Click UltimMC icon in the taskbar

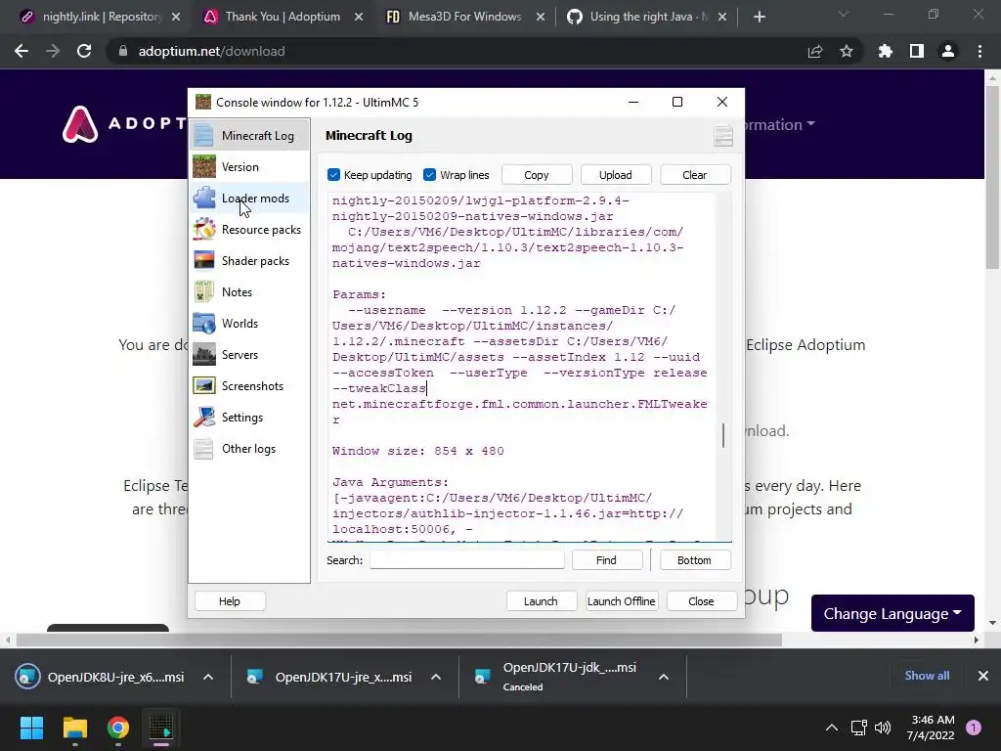(161, 728)
